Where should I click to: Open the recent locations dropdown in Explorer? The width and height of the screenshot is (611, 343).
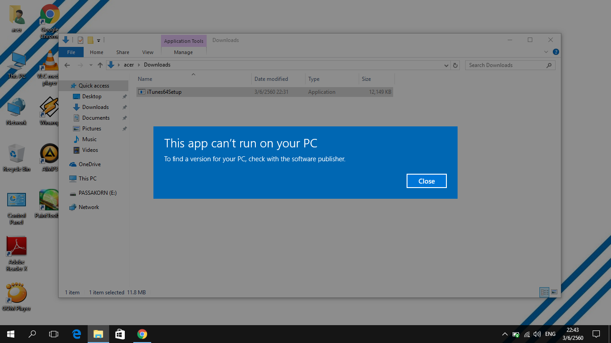[91, 65]
